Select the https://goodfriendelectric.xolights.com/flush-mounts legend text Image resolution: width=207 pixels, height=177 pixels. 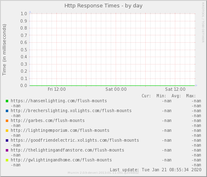click(x=75, y=140)
